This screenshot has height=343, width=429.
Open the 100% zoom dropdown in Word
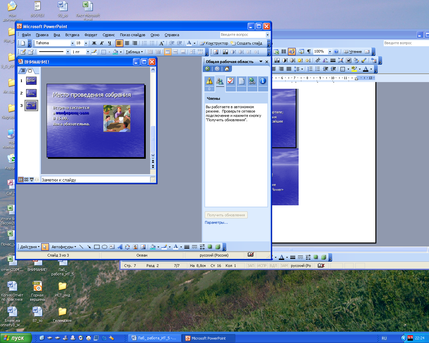click(x=330, y=52)
